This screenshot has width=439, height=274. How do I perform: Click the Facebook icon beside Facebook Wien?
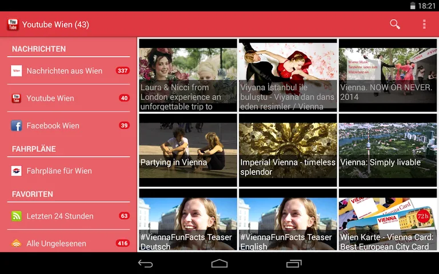coord(16,126)
